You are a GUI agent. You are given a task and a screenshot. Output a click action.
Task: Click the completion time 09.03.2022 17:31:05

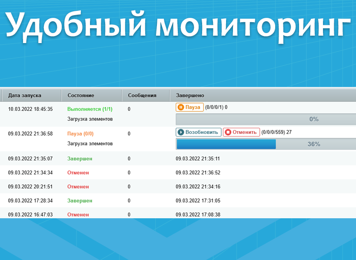click(198, 200)
